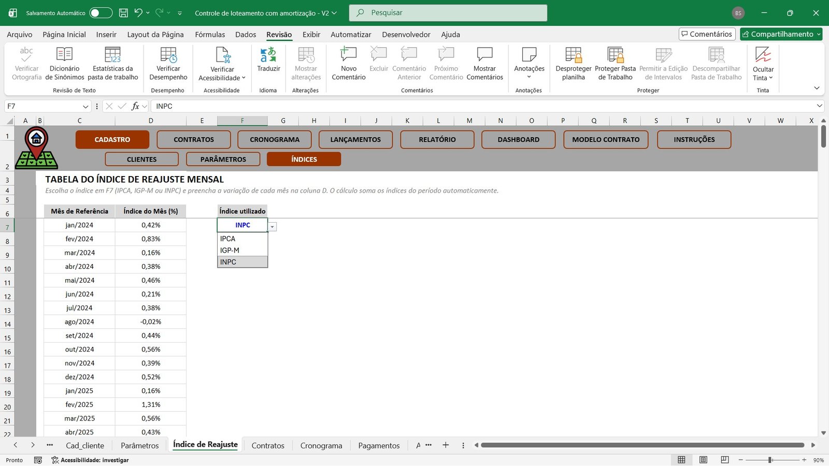Click the horizontal scrollbar
This screenshot has height=466, width=829.
click(x=642, y=445)
